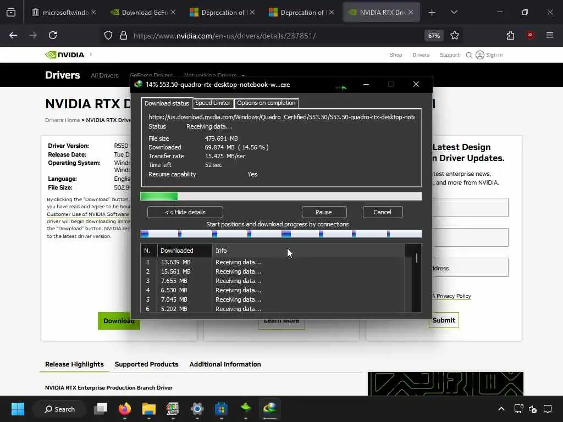Open a new browser tab
The width and height of the screenshot is (563, 422).
432,13
